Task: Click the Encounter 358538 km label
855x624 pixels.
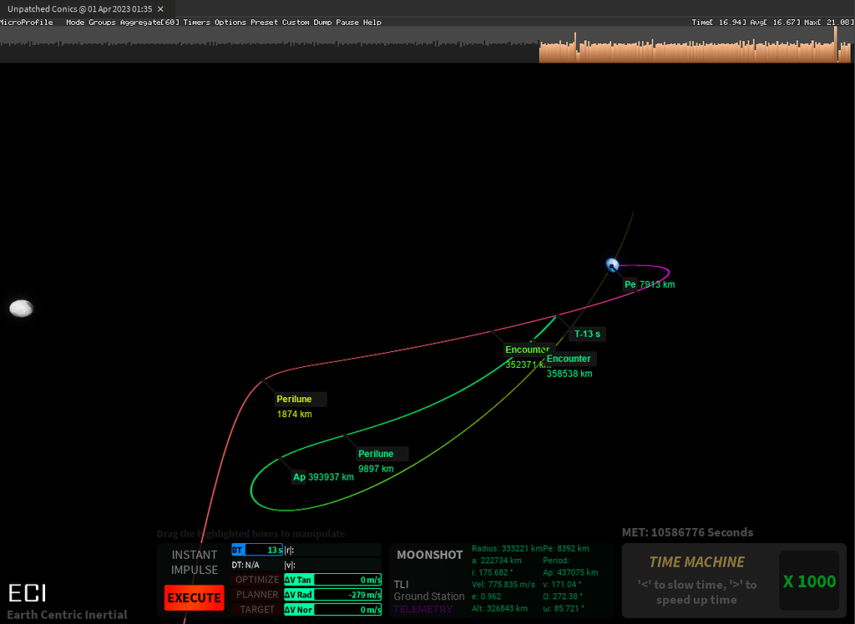Action: coord(569,358)
